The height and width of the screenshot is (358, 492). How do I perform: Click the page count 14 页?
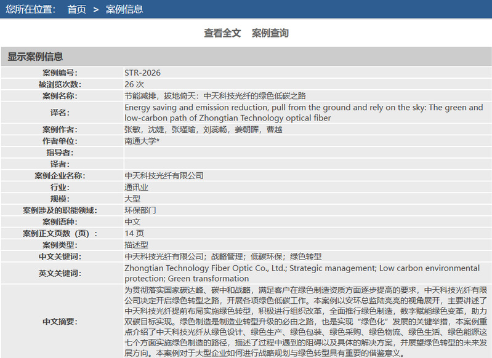[x=134, y=233]
